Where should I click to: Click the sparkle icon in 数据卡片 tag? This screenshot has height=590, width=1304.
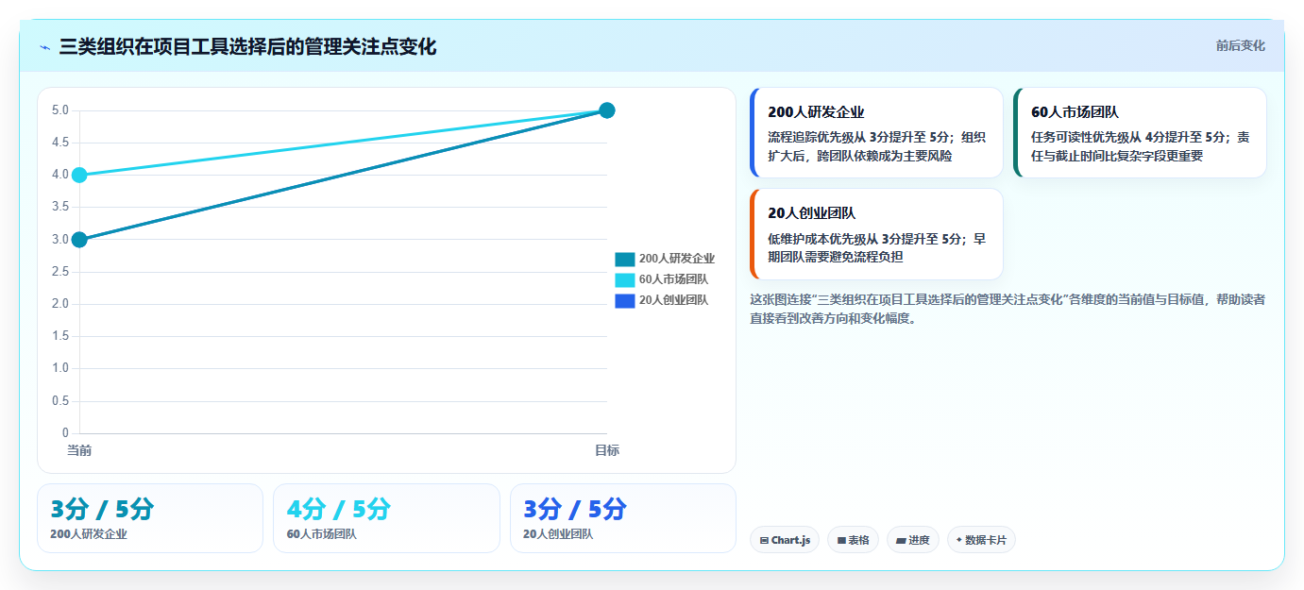click(958, 541)
